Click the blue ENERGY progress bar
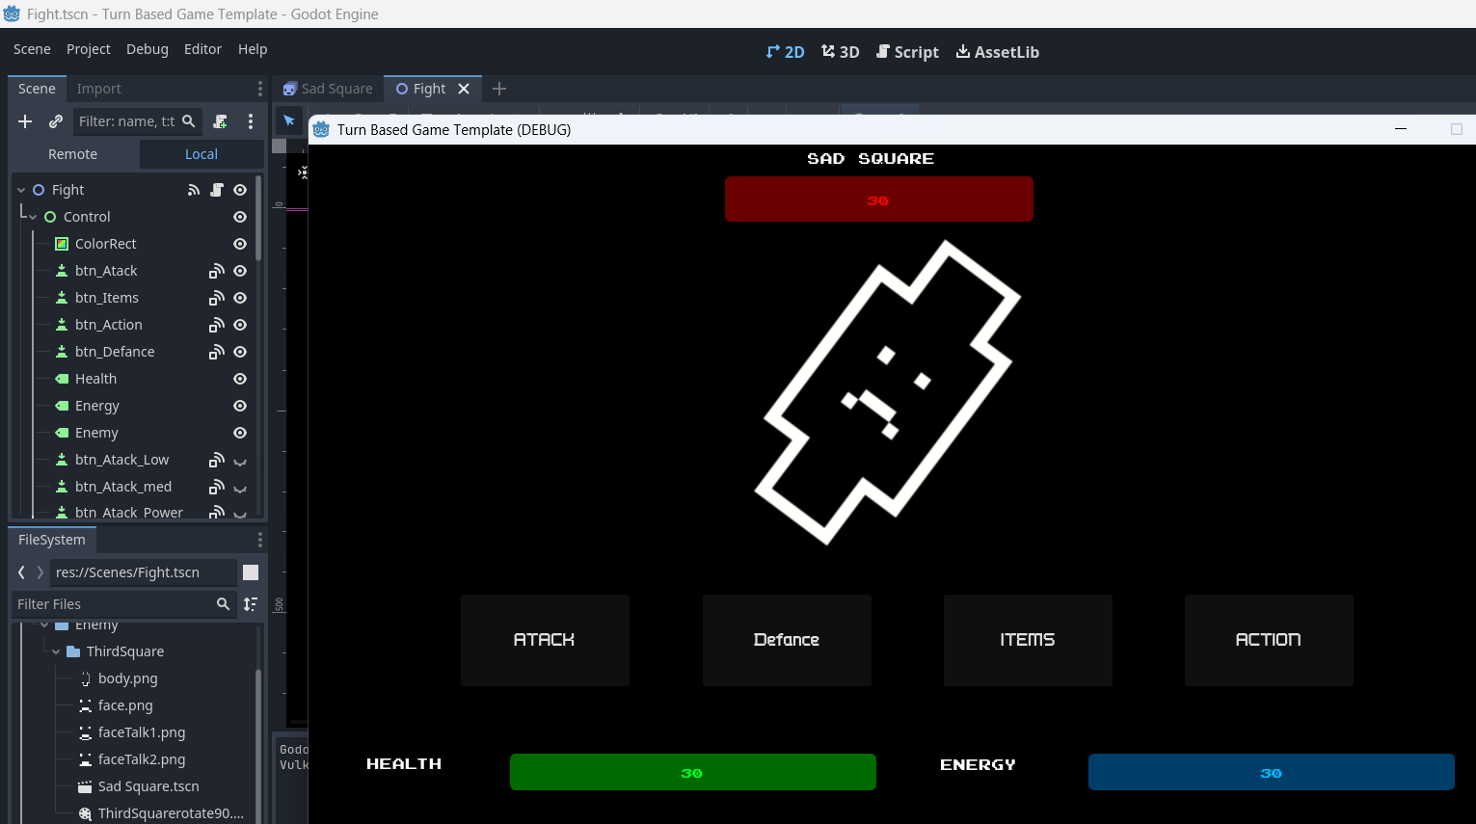Viewport: 1476px width, 824px height. click(x=1272, y=772)
